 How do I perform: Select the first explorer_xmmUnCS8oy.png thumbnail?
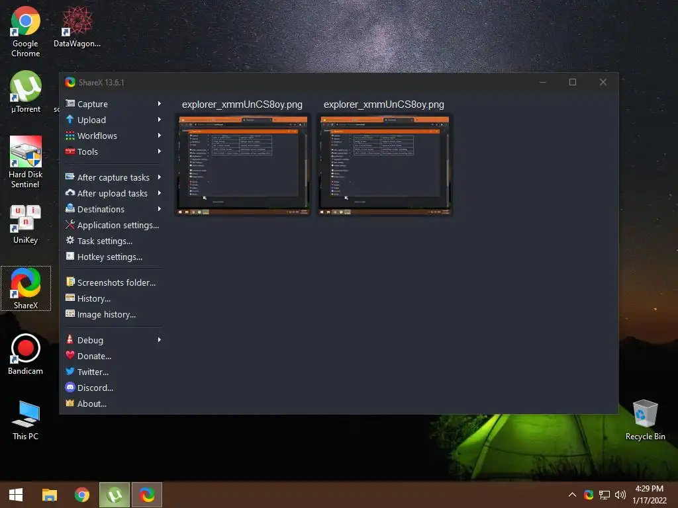tap(243, 165)
